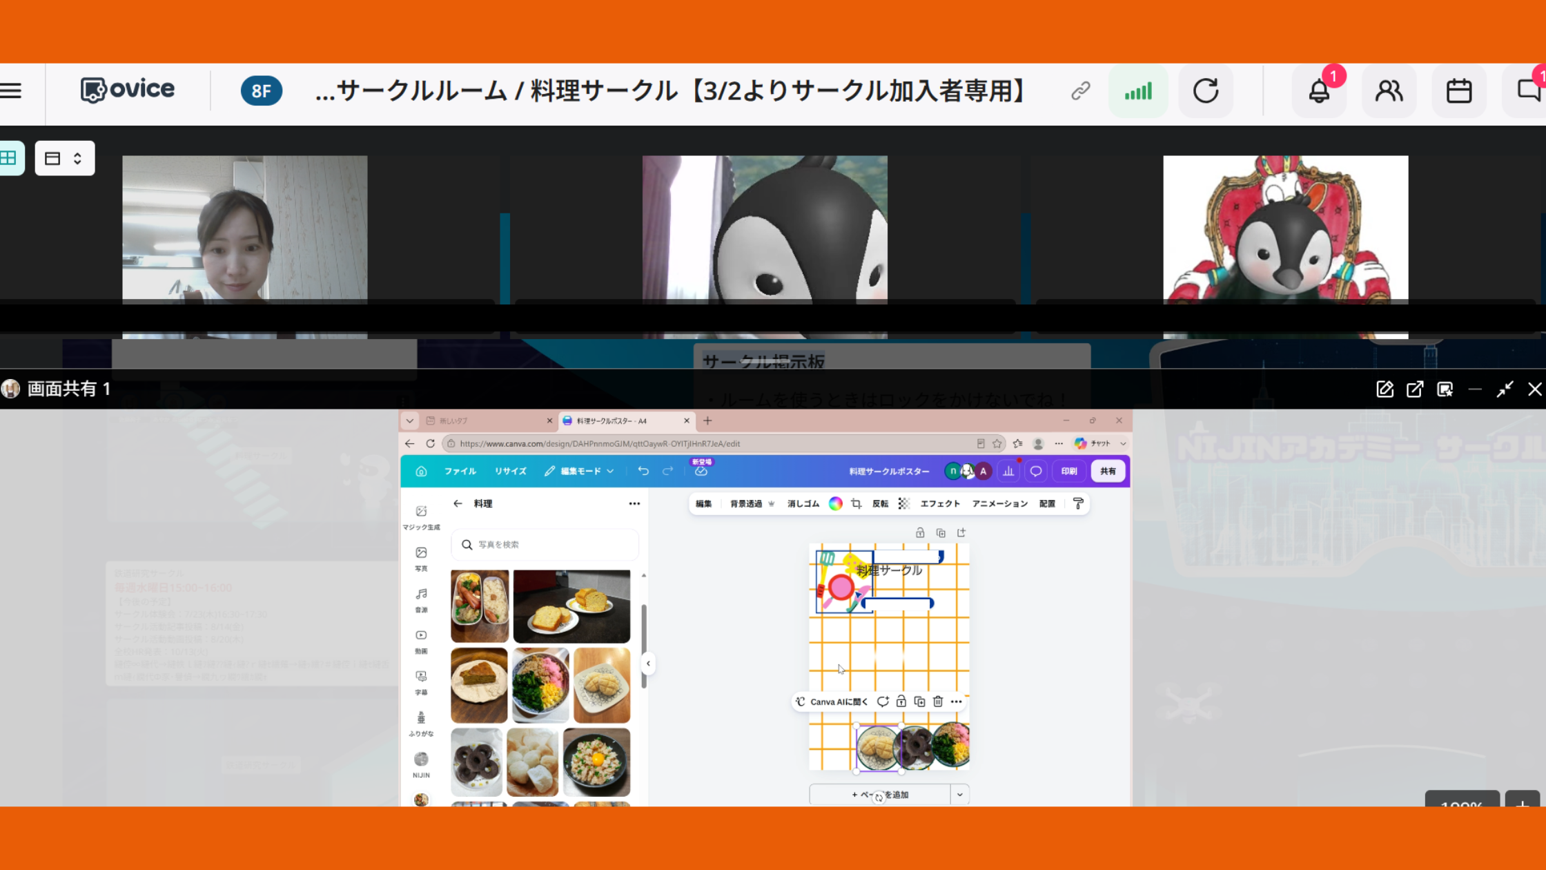Open the oVice calendar icon
1546x870 pixels.
pyautogui.click(x=1459, y=91)
